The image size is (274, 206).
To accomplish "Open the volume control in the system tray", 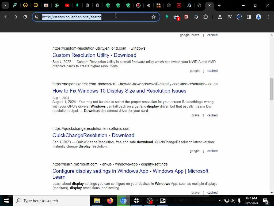I will point(233,201).
